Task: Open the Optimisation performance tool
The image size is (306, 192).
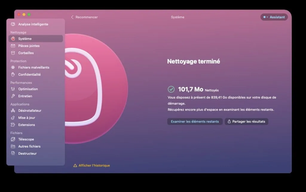Action: [x=13, y=89]
